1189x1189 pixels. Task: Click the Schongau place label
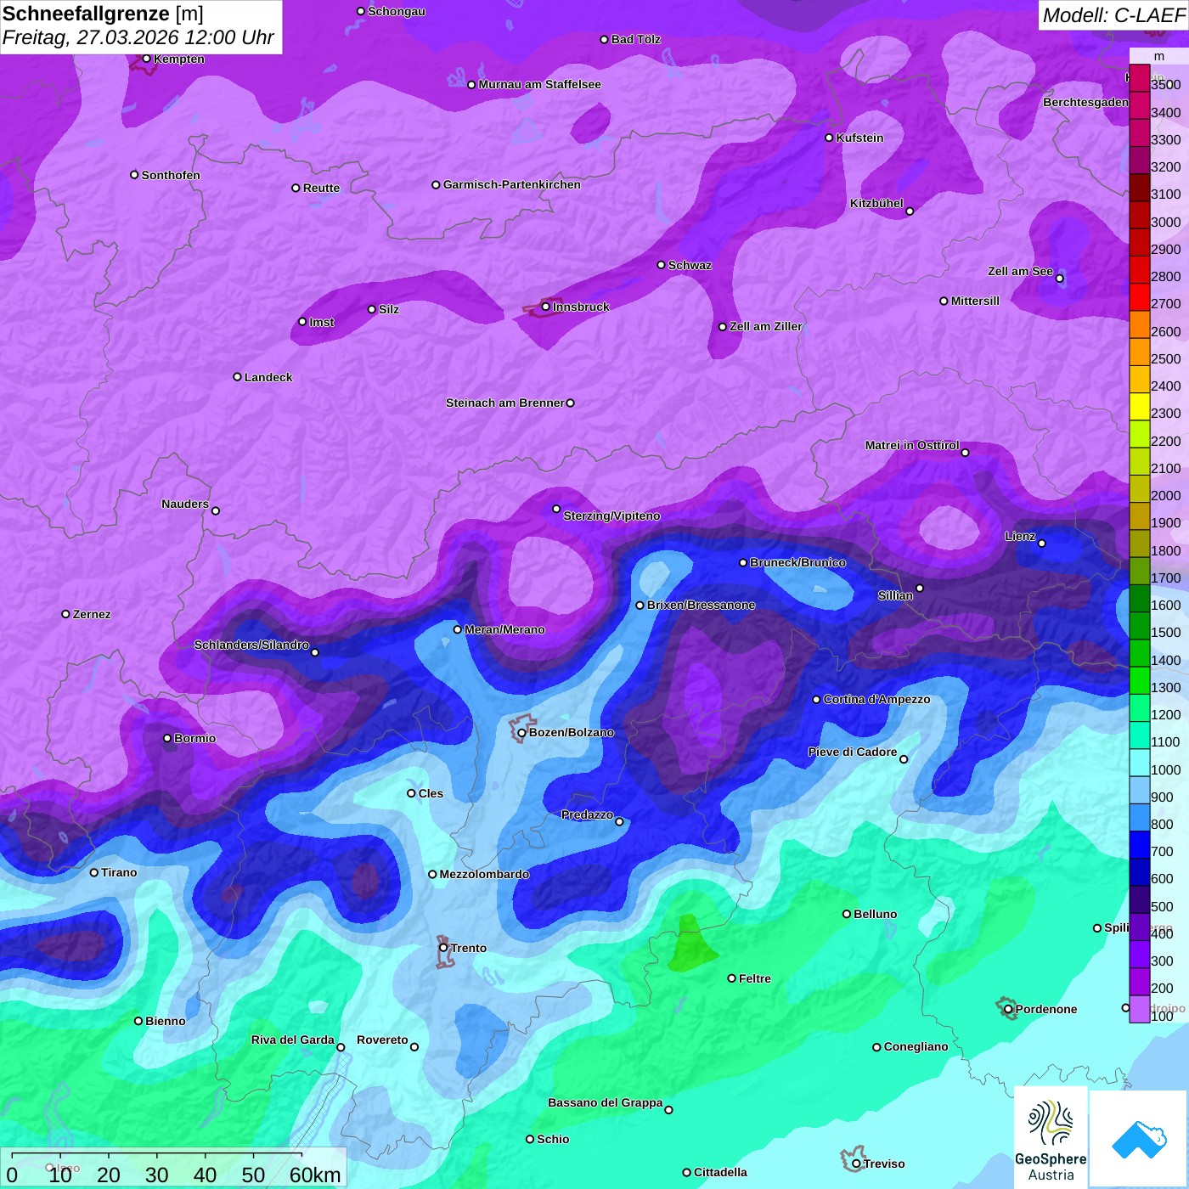pos(397,11)
